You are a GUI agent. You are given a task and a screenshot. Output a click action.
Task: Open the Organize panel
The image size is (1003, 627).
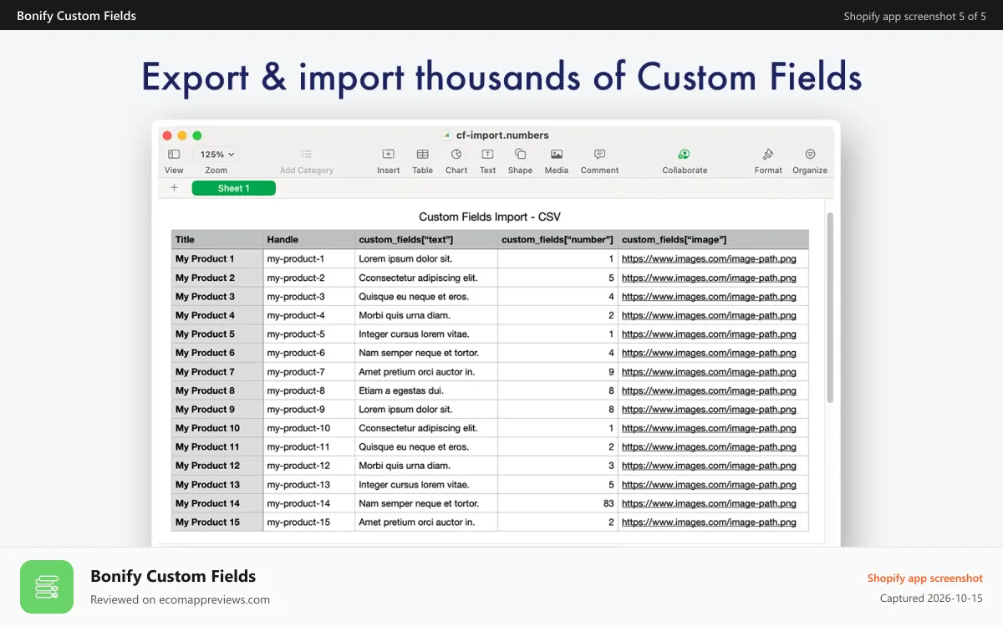click(x=810, y=155)
